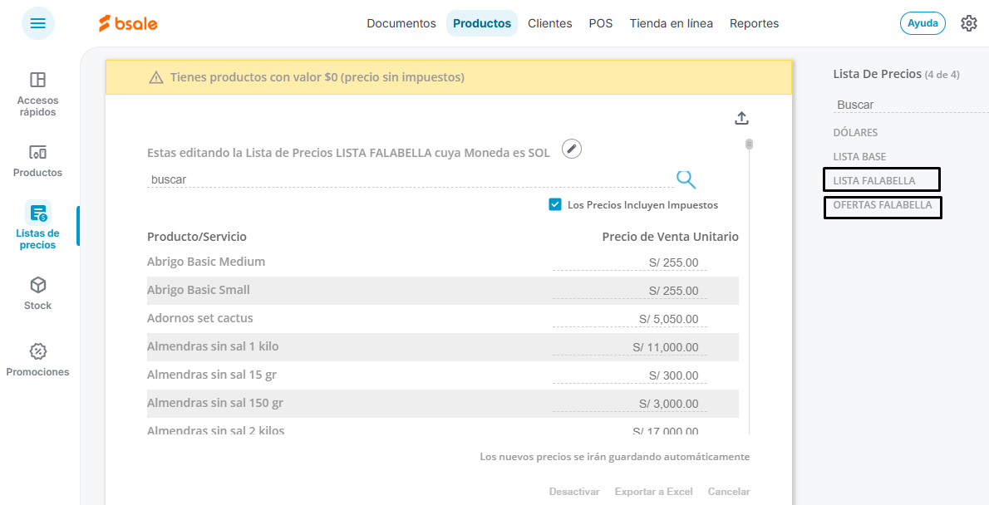Click the Cancelar button
989x505 pixels.
click(729, 491)
